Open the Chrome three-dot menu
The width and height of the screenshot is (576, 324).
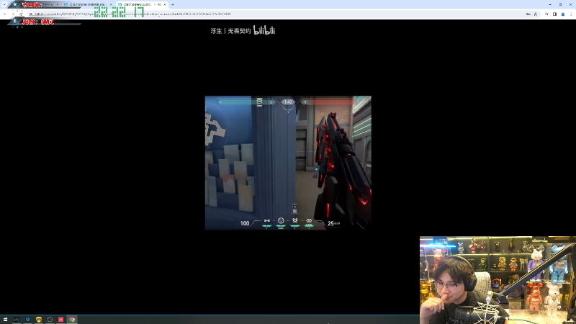point(571,14)
